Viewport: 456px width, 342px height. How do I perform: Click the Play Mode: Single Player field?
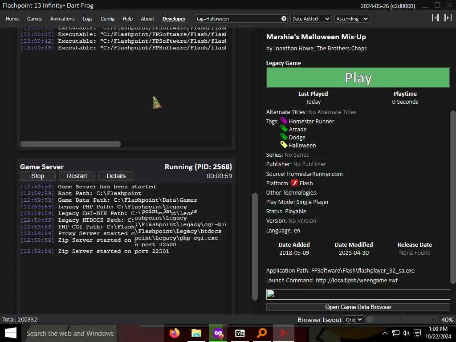297,202
